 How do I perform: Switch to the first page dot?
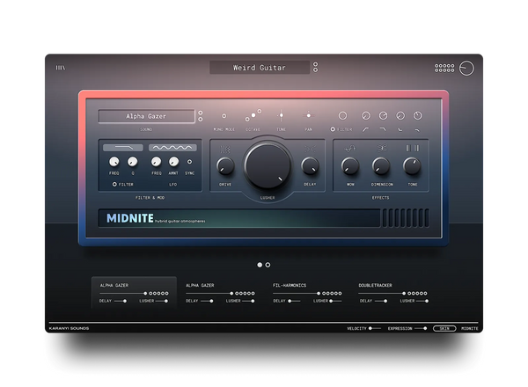click(x=260, y=265)
